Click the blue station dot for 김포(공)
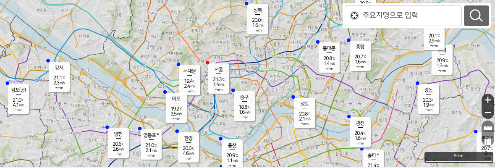The image size is (495, 168). (8, 83)
